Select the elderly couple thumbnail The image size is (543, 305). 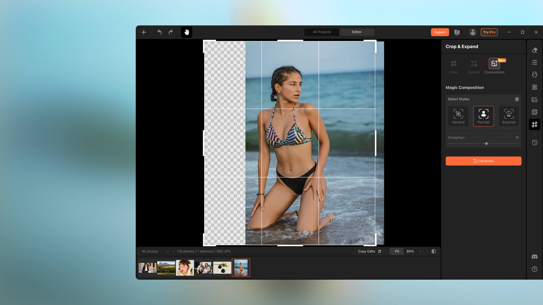pos(204,268)
